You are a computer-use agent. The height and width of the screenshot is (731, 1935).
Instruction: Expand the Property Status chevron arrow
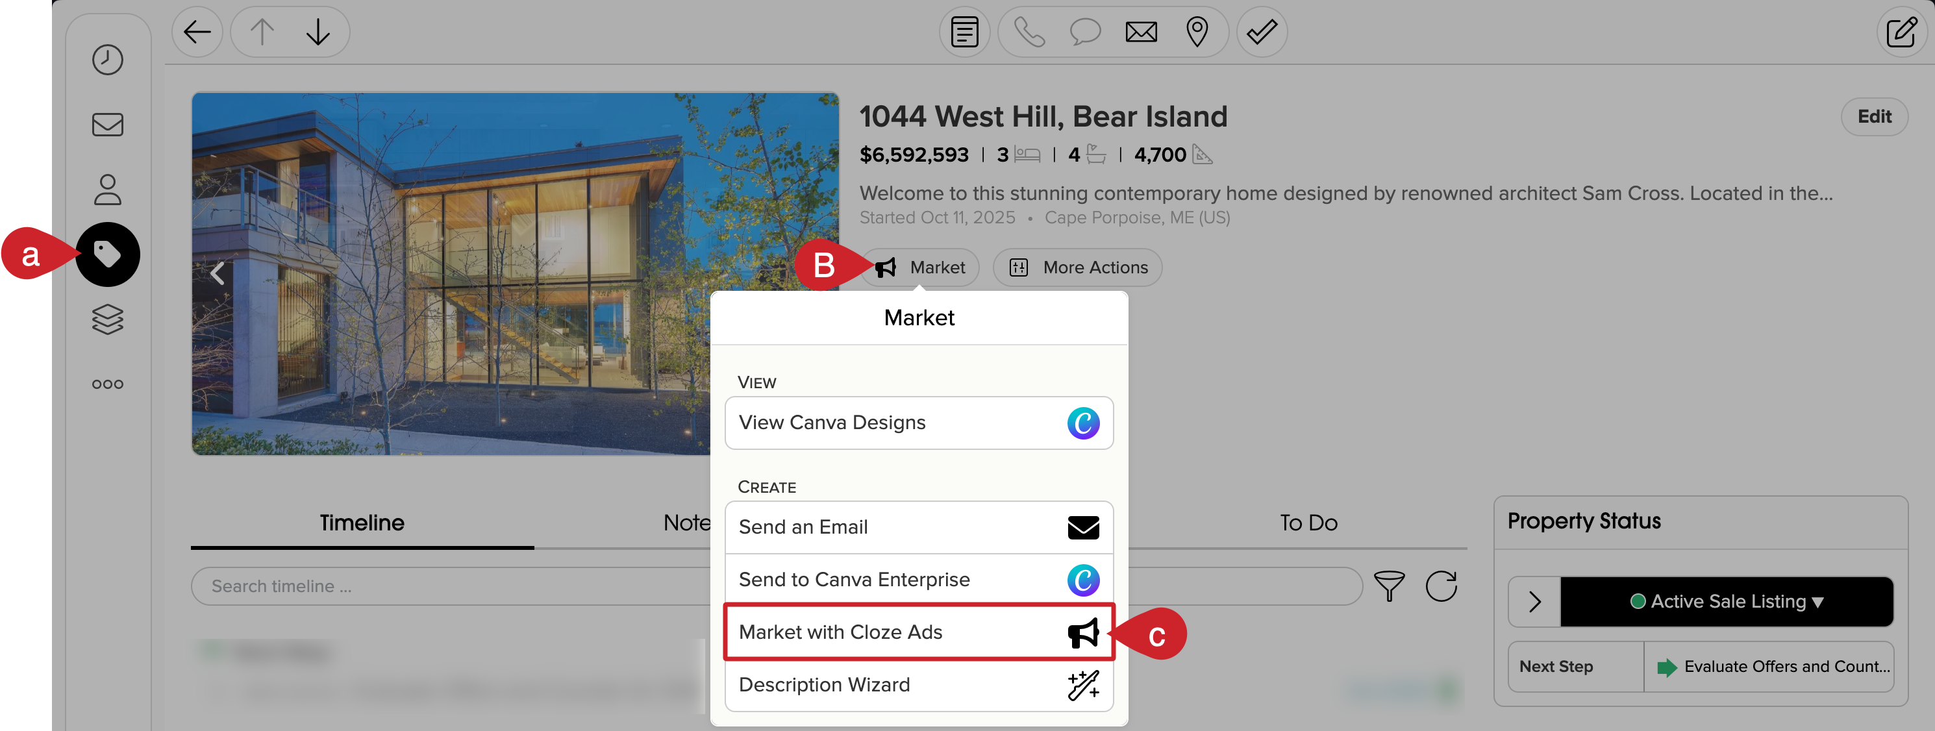tap(1534, 602)
